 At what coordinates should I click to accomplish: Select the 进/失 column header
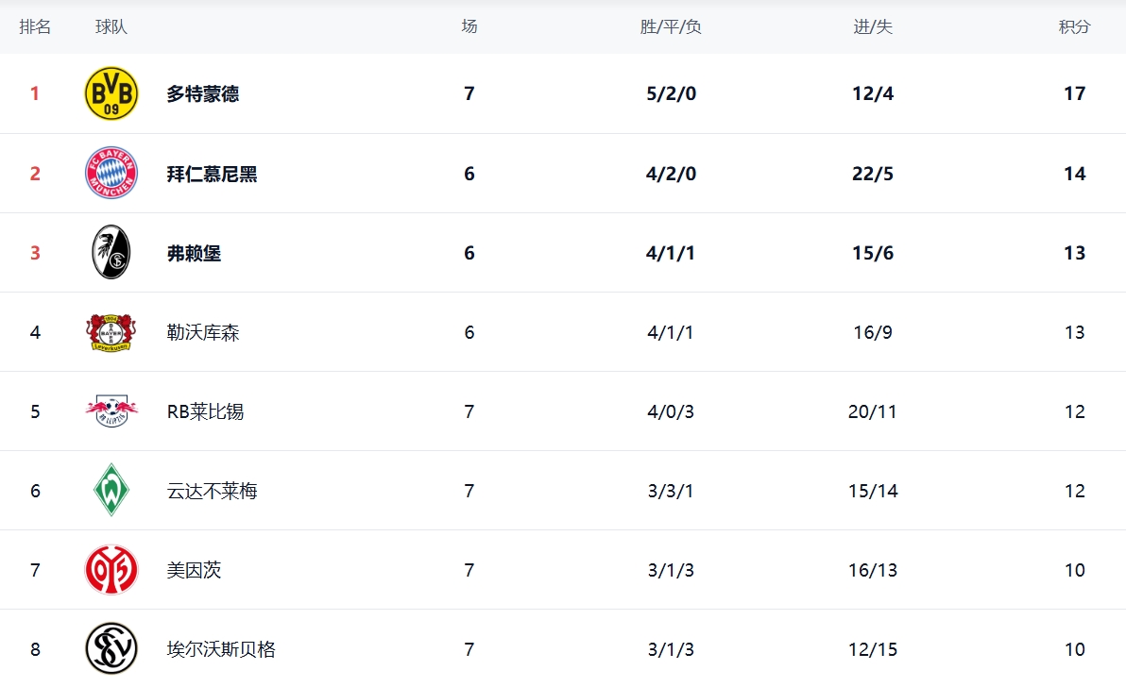click(873, 26)
